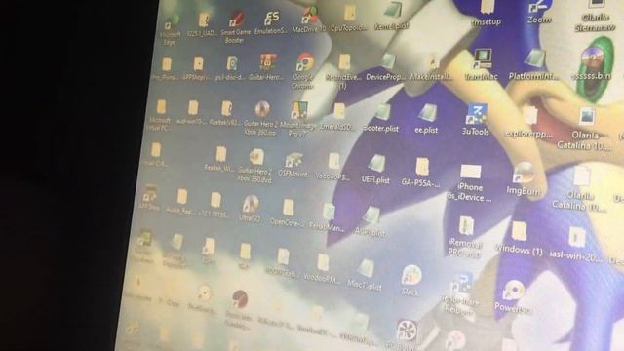Open the Microsoft Edge shortcut
This screenshot has height=351, width=624.
171,30
